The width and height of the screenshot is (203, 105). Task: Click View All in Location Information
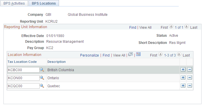coord(119,55)
